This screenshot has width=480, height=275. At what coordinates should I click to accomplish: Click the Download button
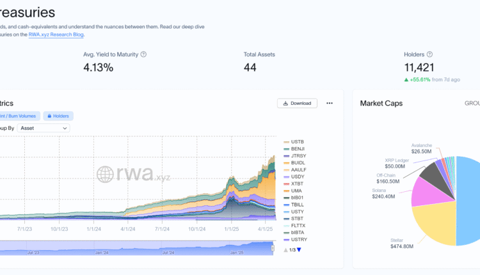297,103
